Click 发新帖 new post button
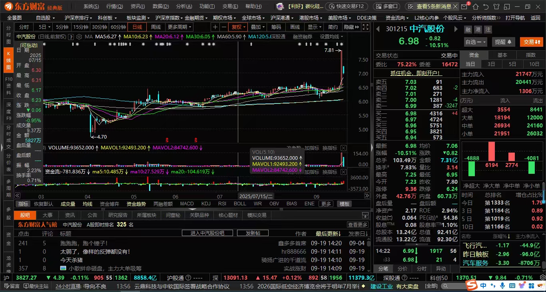 click(253, 233)
